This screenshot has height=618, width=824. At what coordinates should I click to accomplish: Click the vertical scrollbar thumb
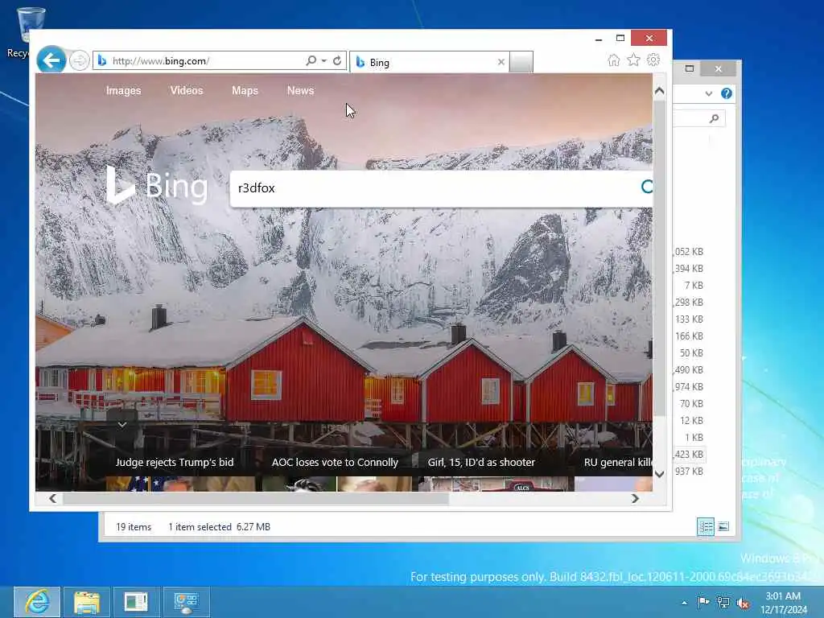click(660, 257)
